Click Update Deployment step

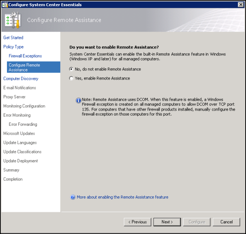tap(20, 161)
